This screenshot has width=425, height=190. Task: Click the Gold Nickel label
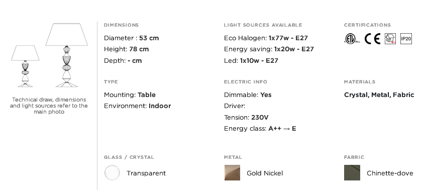(265, 173)
